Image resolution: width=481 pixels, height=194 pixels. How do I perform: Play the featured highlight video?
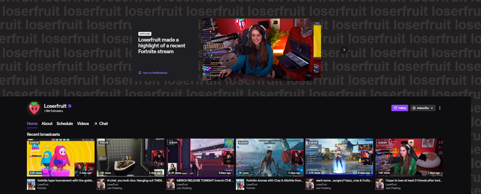click(258, 50)
